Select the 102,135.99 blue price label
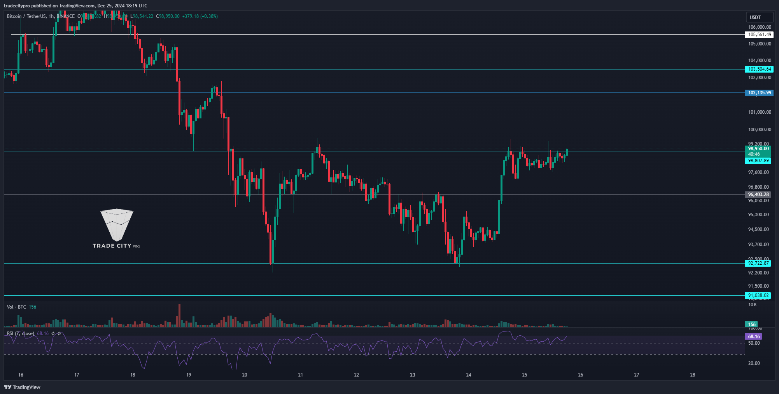Screen dimensions: 779x394 pyautogui.click(x=759, y=93)
